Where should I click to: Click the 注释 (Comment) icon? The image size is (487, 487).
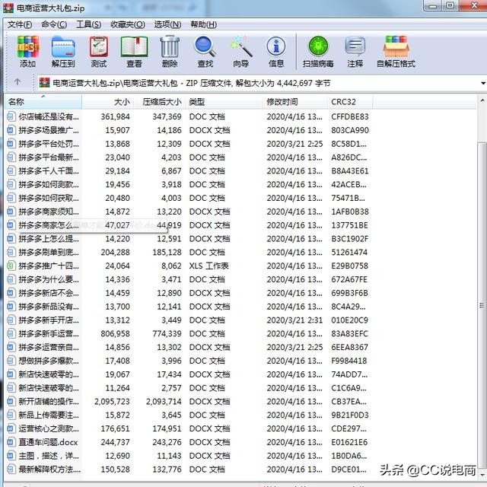pos(355,46)
